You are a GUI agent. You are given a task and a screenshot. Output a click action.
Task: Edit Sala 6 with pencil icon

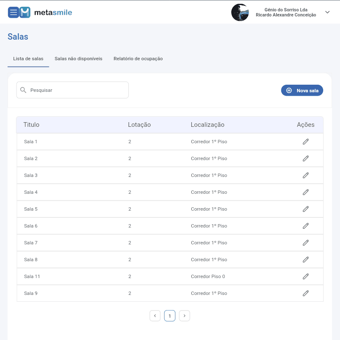[306, 226]
